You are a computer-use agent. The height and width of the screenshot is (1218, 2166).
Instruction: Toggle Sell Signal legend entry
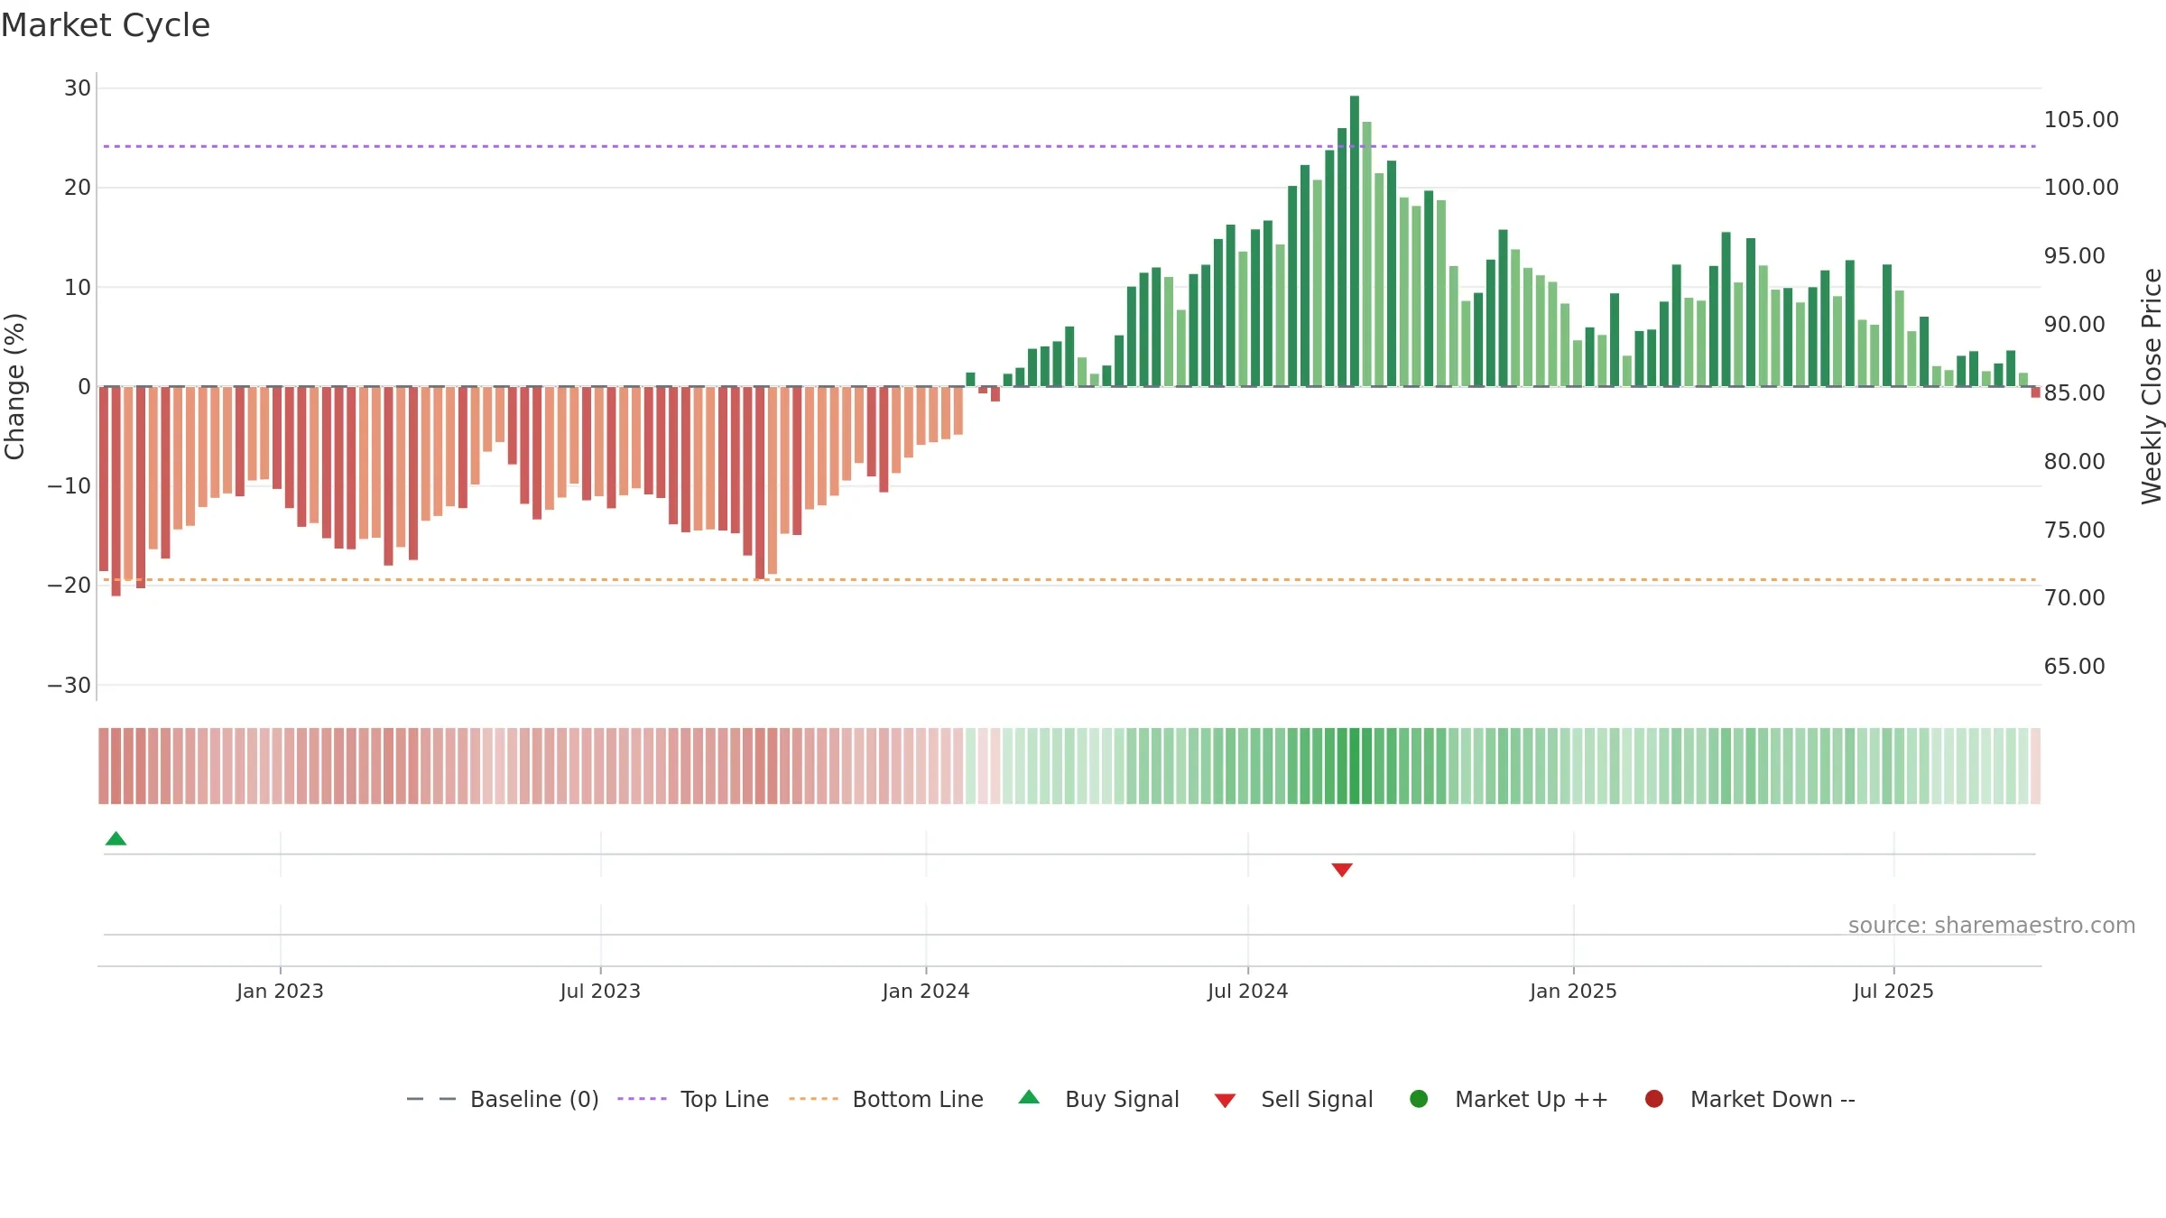1293,1099
